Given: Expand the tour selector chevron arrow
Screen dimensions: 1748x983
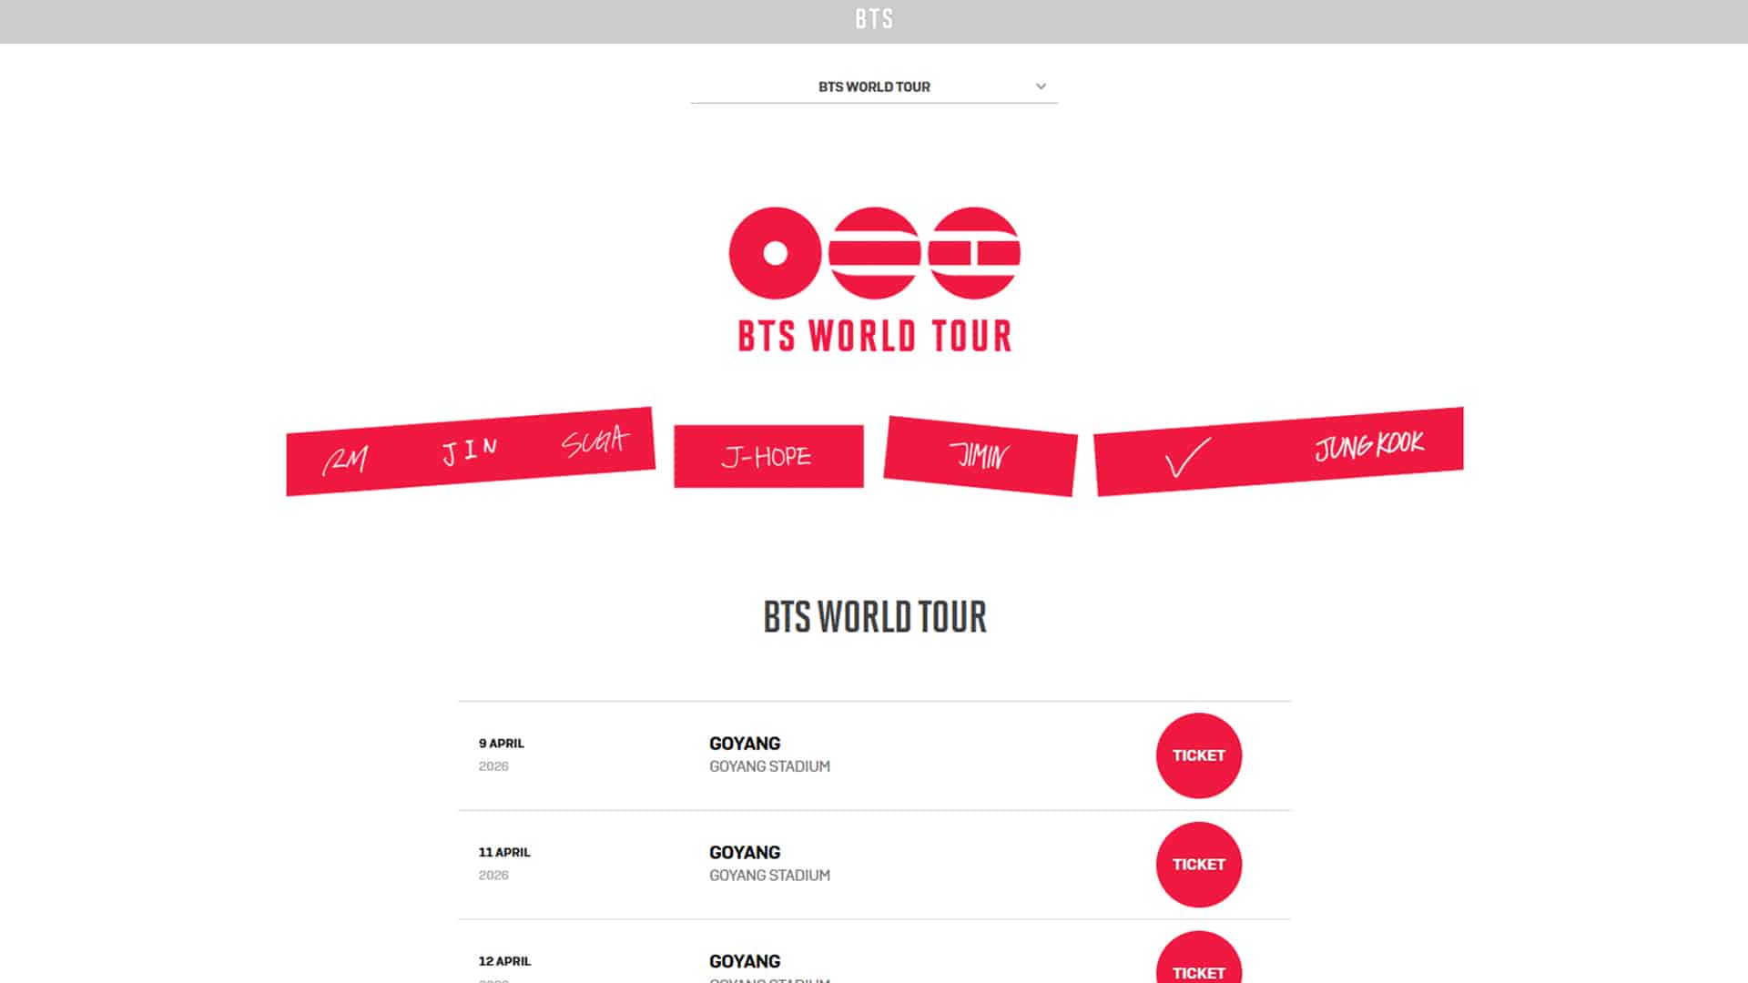Looking at the screenshot, I should coord(1041,86).
